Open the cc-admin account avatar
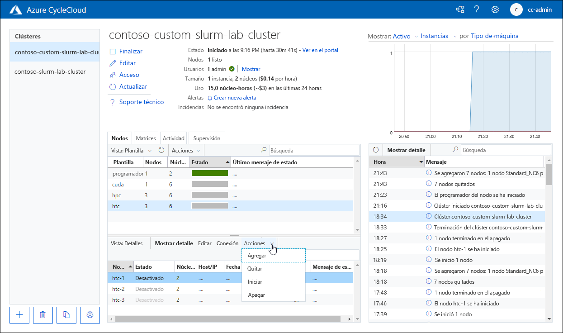Image resolution: width=563 pixels, height=333 pixels. click(x=516, y=9)
